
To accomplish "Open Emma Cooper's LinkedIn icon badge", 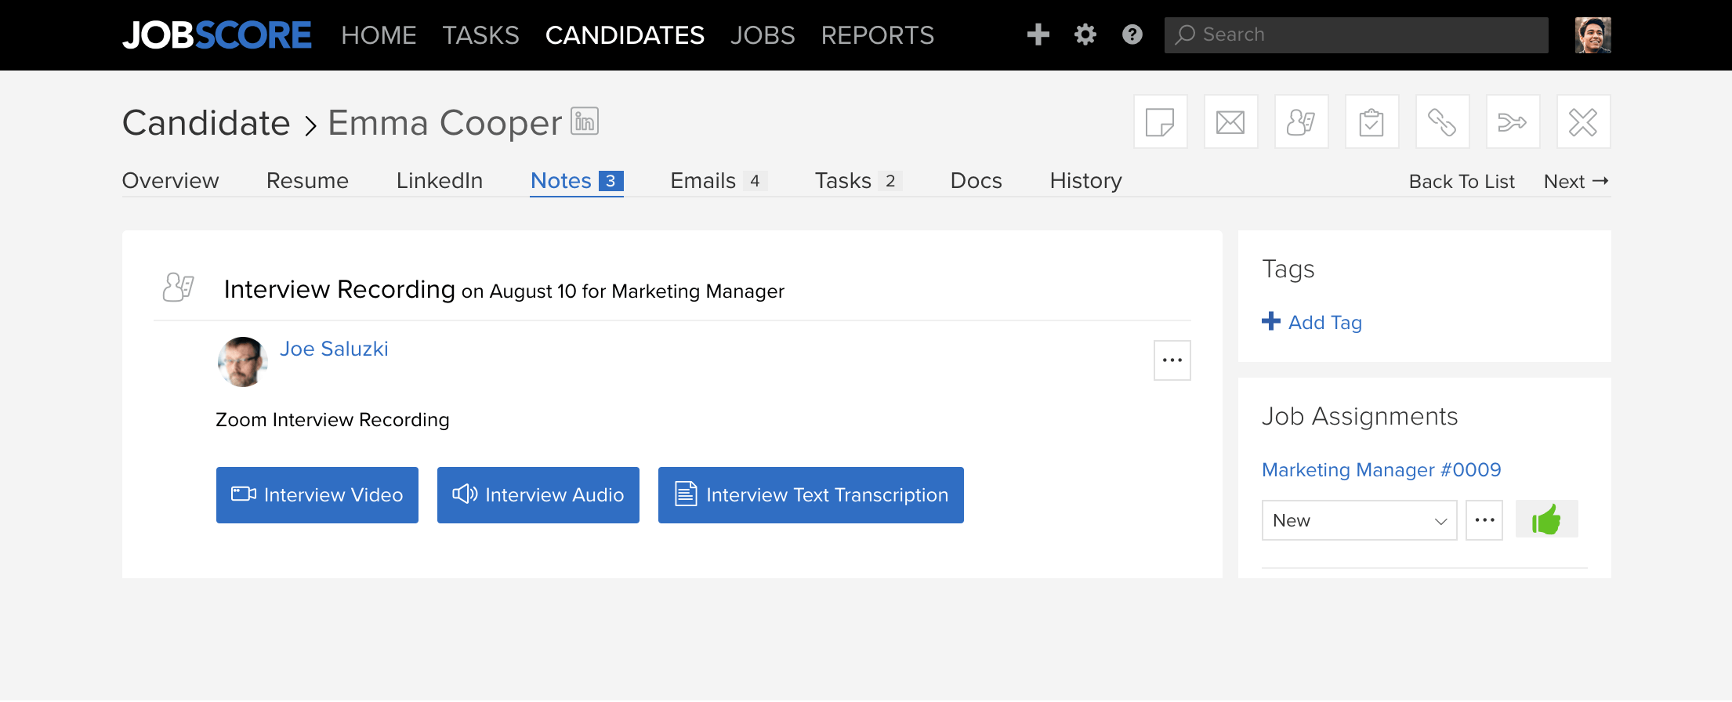I will click(585, 121).
